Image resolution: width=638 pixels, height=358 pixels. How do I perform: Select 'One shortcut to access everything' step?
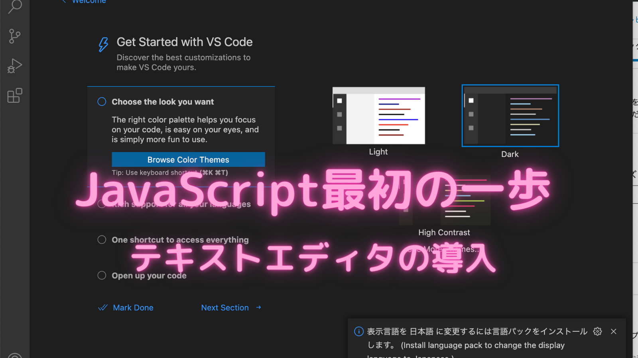coord(180,240)
